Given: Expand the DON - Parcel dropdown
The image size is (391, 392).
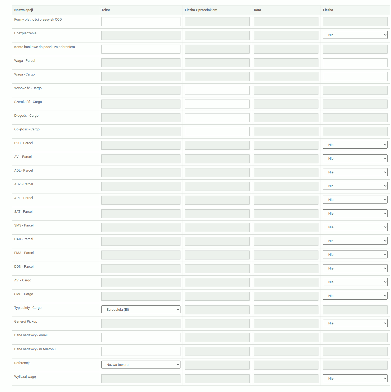Looking at the screenshot, I should tap(355, 268).
